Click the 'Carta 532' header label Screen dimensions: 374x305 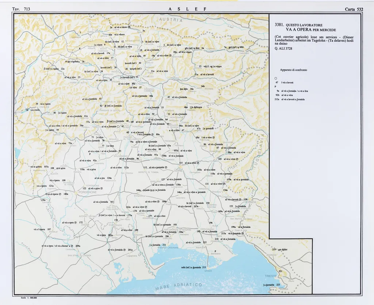coord(354,9)
